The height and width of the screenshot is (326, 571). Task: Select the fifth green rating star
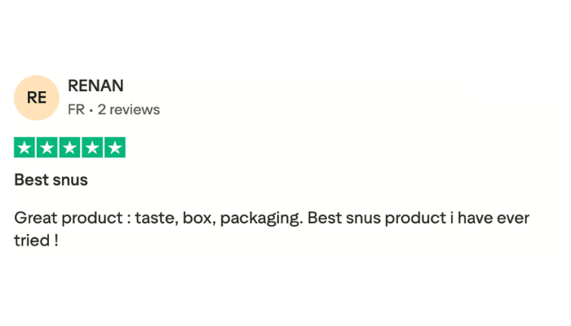[x=115, y=148]
